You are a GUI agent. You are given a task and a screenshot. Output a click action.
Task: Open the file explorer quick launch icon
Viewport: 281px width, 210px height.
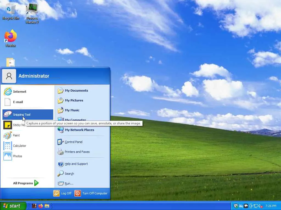[x=47, y=206]
